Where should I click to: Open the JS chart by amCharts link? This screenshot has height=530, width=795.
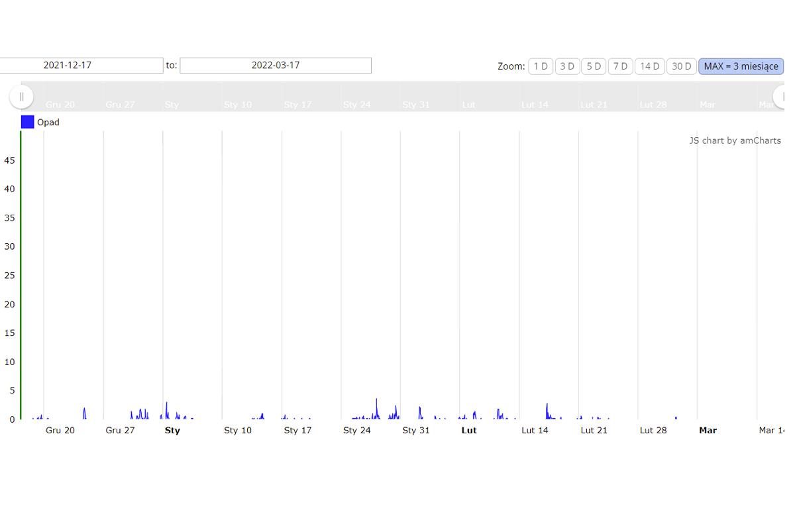point(735,140)
